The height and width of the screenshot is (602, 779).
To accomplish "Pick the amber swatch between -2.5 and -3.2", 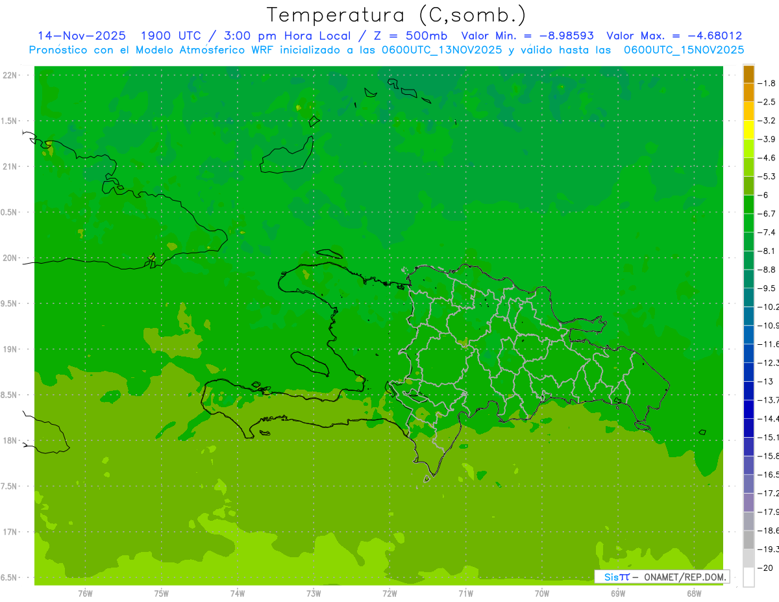I will (748, 112).
